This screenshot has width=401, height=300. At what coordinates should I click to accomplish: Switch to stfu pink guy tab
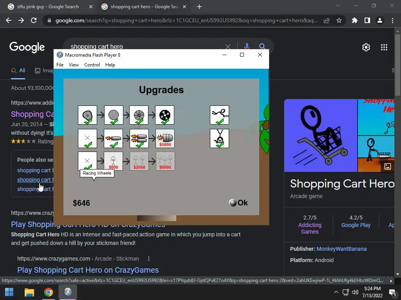(48, 7)
